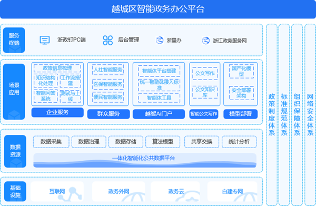Open the 企业服务 blue button

(x=57, y=112)
